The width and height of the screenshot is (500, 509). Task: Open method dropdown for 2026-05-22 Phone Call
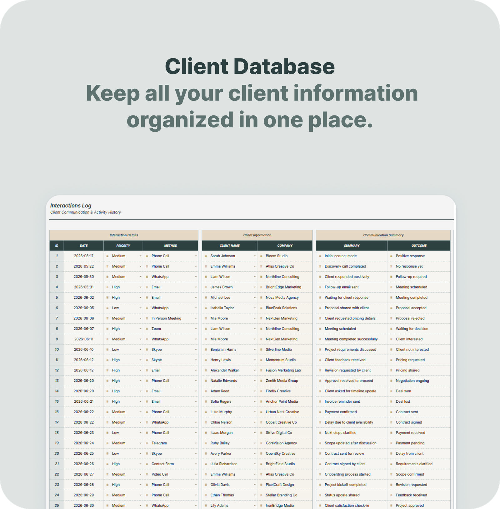pos(196,266)
